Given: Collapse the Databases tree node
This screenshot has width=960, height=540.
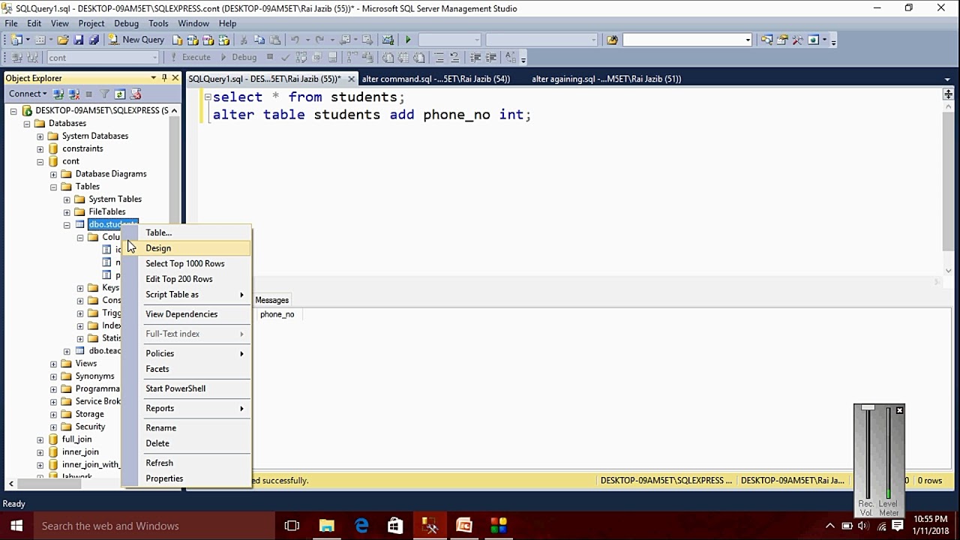Looking at the screenshot, I should (x=27, y=124).
